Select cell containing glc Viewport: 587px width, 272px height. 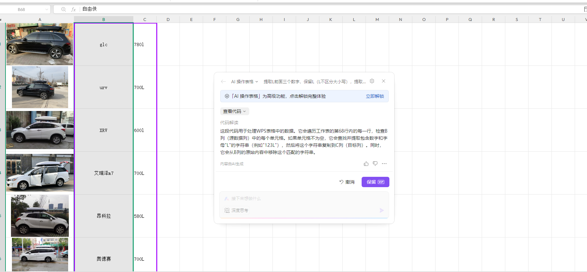104,45
